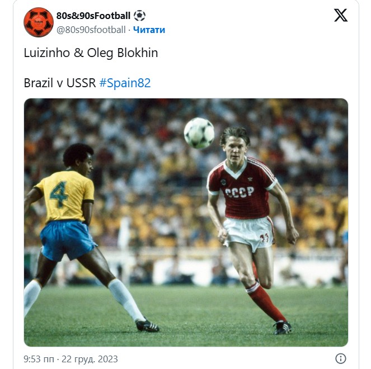
Task: Open the #Spain82 hashtag
Action: tap(125, 83)
